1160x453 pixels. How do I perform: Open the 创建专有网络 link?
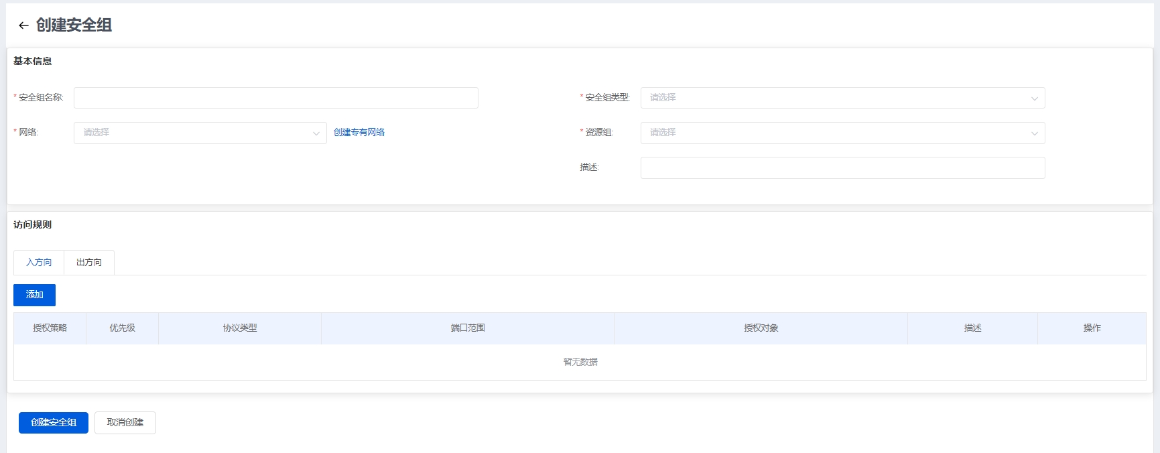(359, 133)
